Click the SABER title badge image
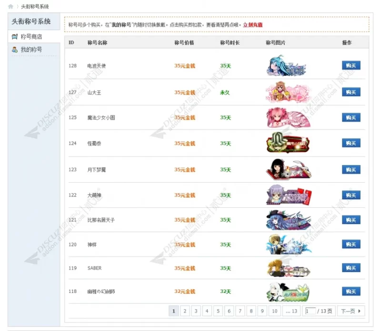This screenshot has width=381, height=331. 288,268
